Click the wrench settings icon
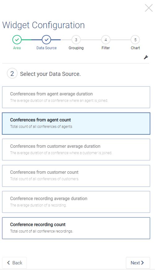155x270 pixels. (x=146, y=57)
